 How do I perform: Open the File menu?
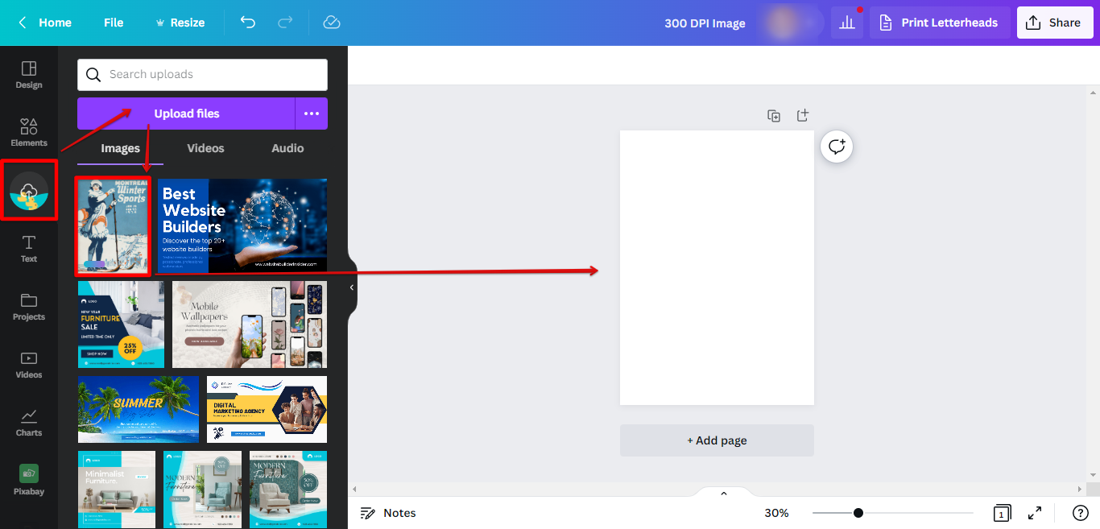pyautogui.click(x=113, y=23)
